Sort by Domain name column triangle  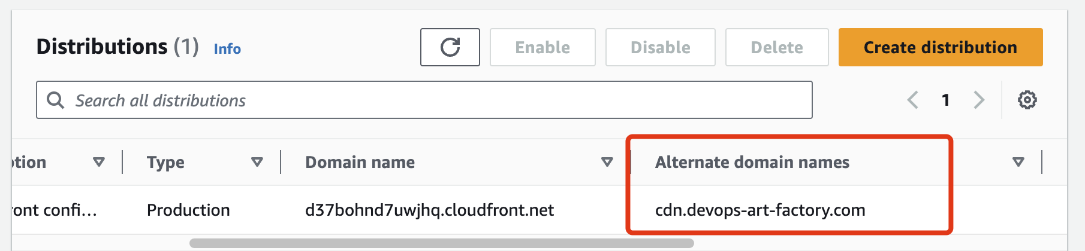coord(607,162)
